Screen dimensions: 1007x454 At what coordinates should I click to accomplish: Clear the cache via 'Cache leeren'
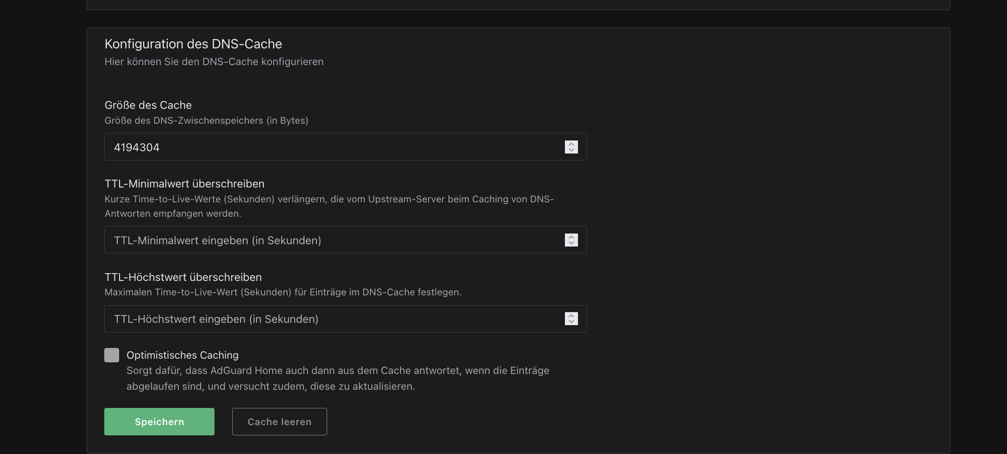click(x=279, y=421)
